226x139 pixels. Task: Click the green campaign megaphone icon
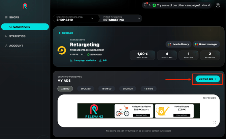point(154,5)
